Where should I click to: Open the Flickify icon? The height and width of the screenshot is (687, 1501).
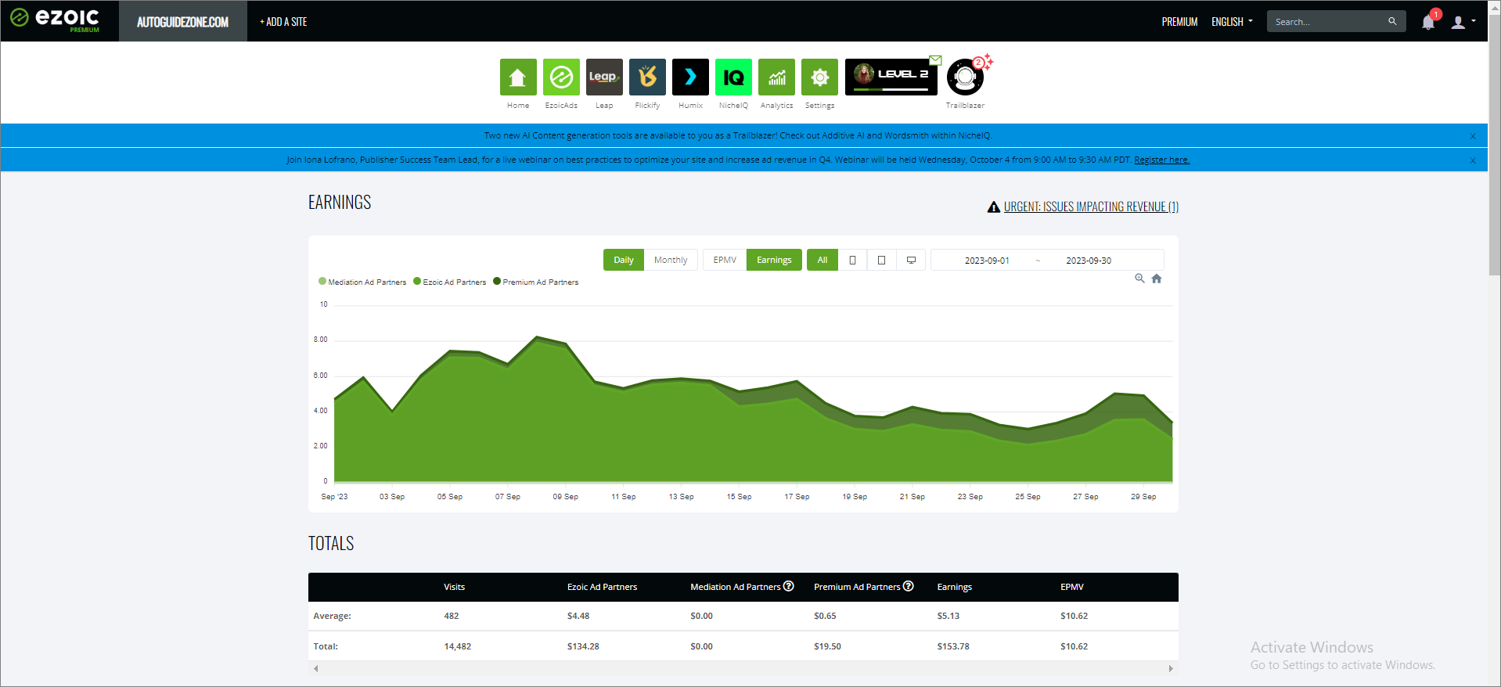tap(647, 77)
